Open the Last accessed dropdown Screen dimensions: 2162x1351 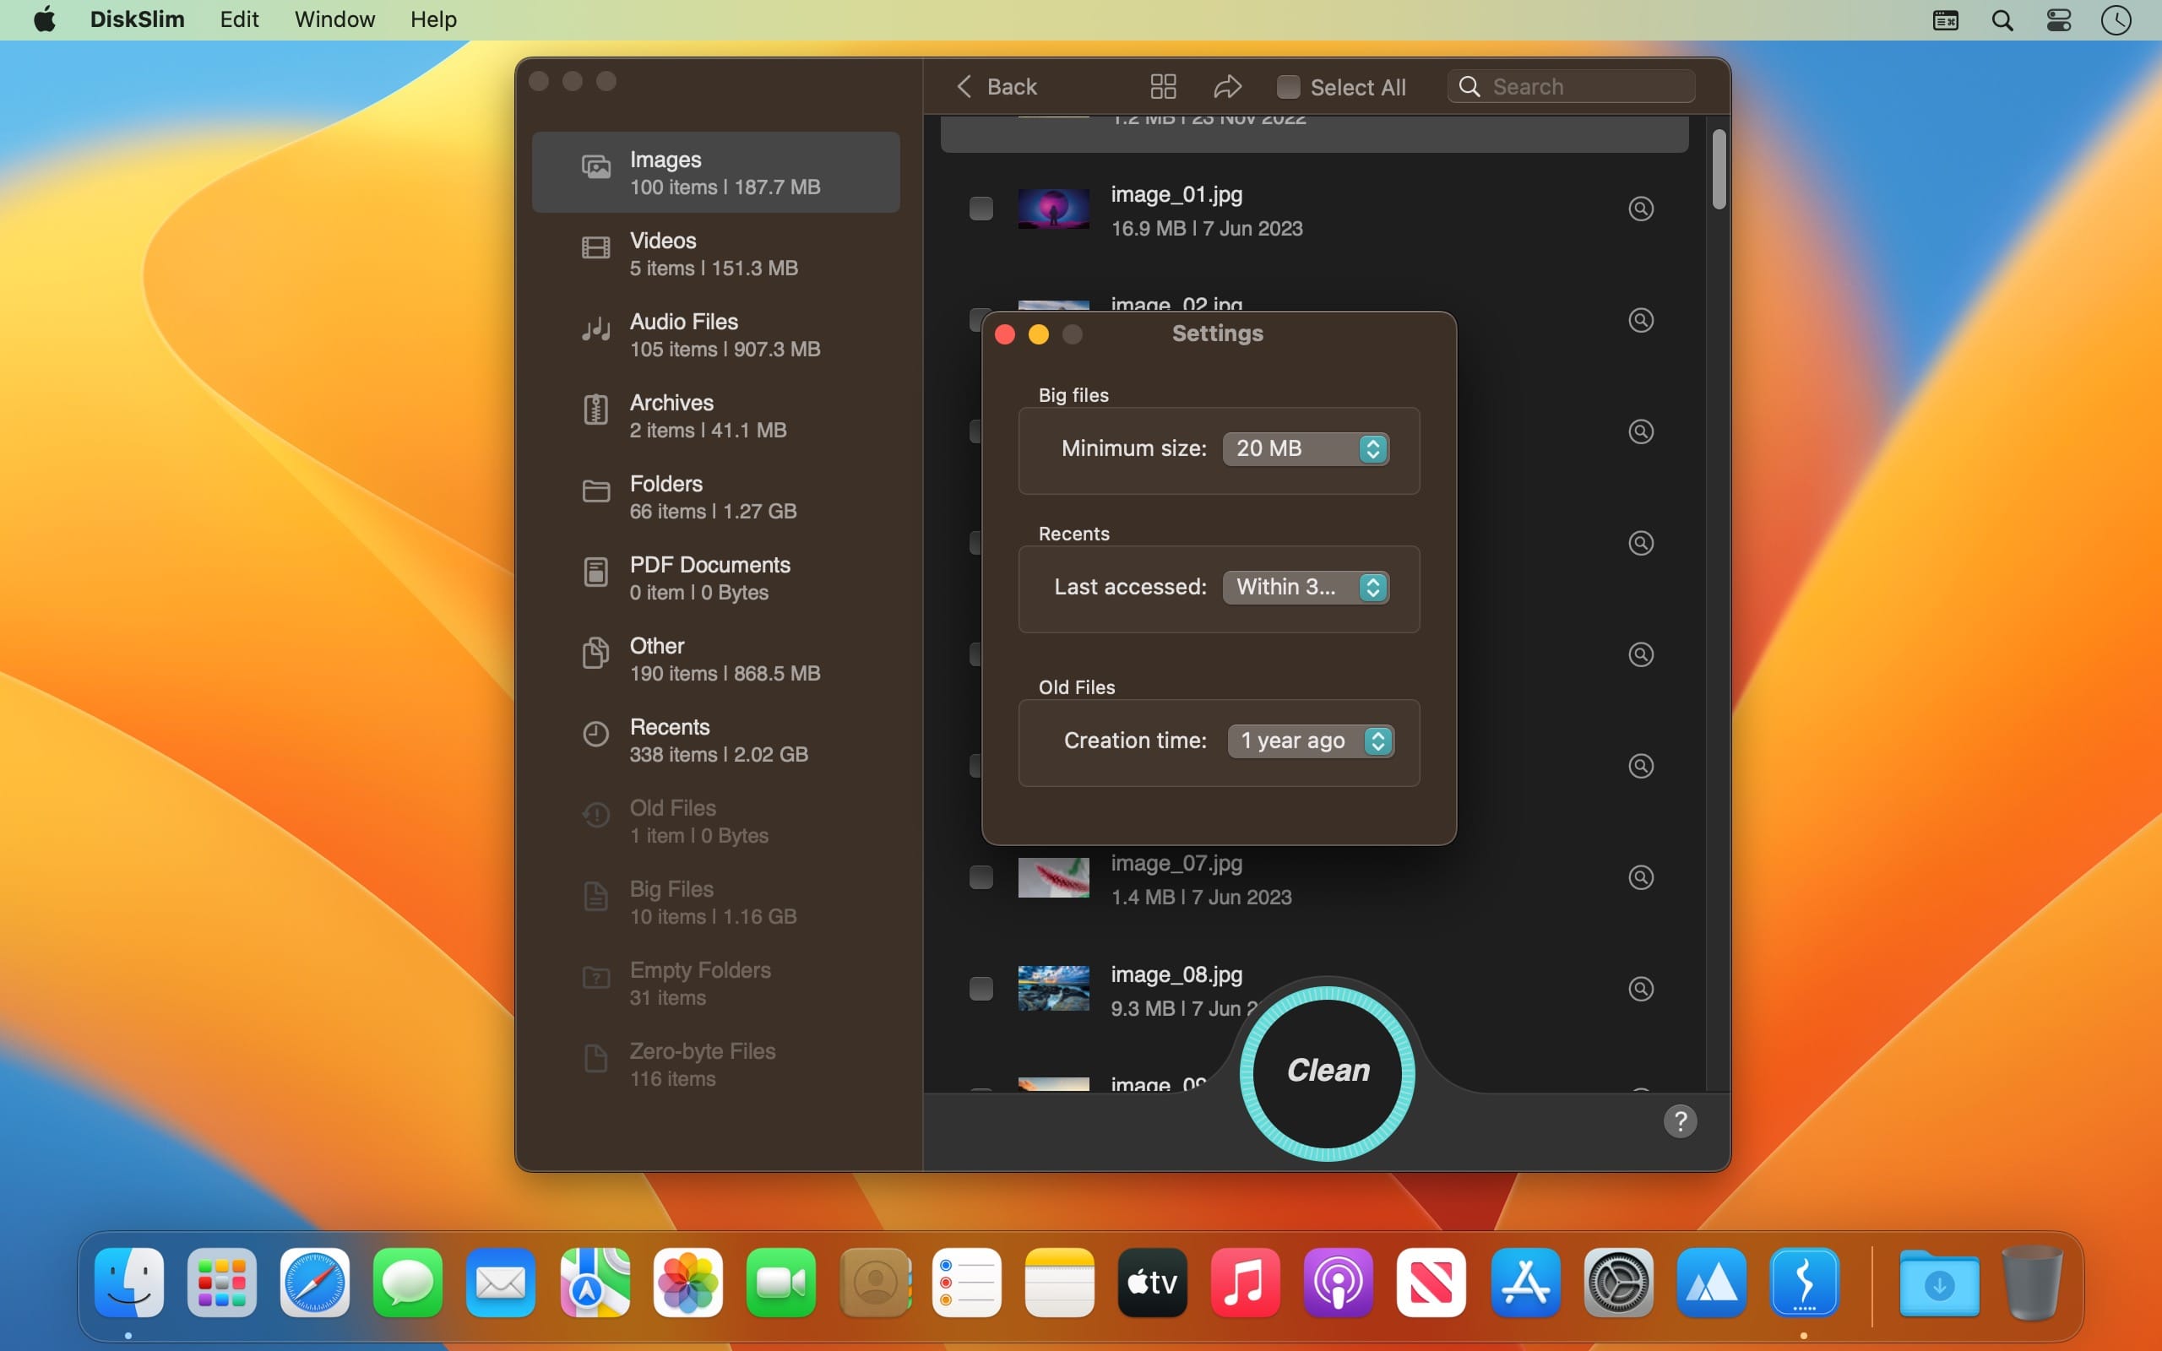tap(1306, 587)
